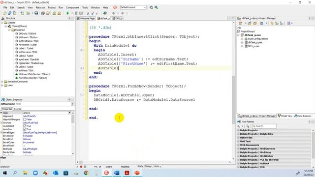
Task: Open Default Layout dropdown
Action: pos(145,7)
